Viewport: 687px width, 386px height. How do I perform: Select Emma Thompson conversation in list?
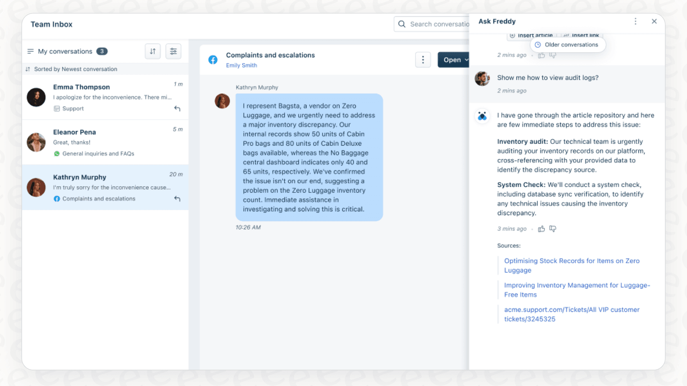pos(105,97)
